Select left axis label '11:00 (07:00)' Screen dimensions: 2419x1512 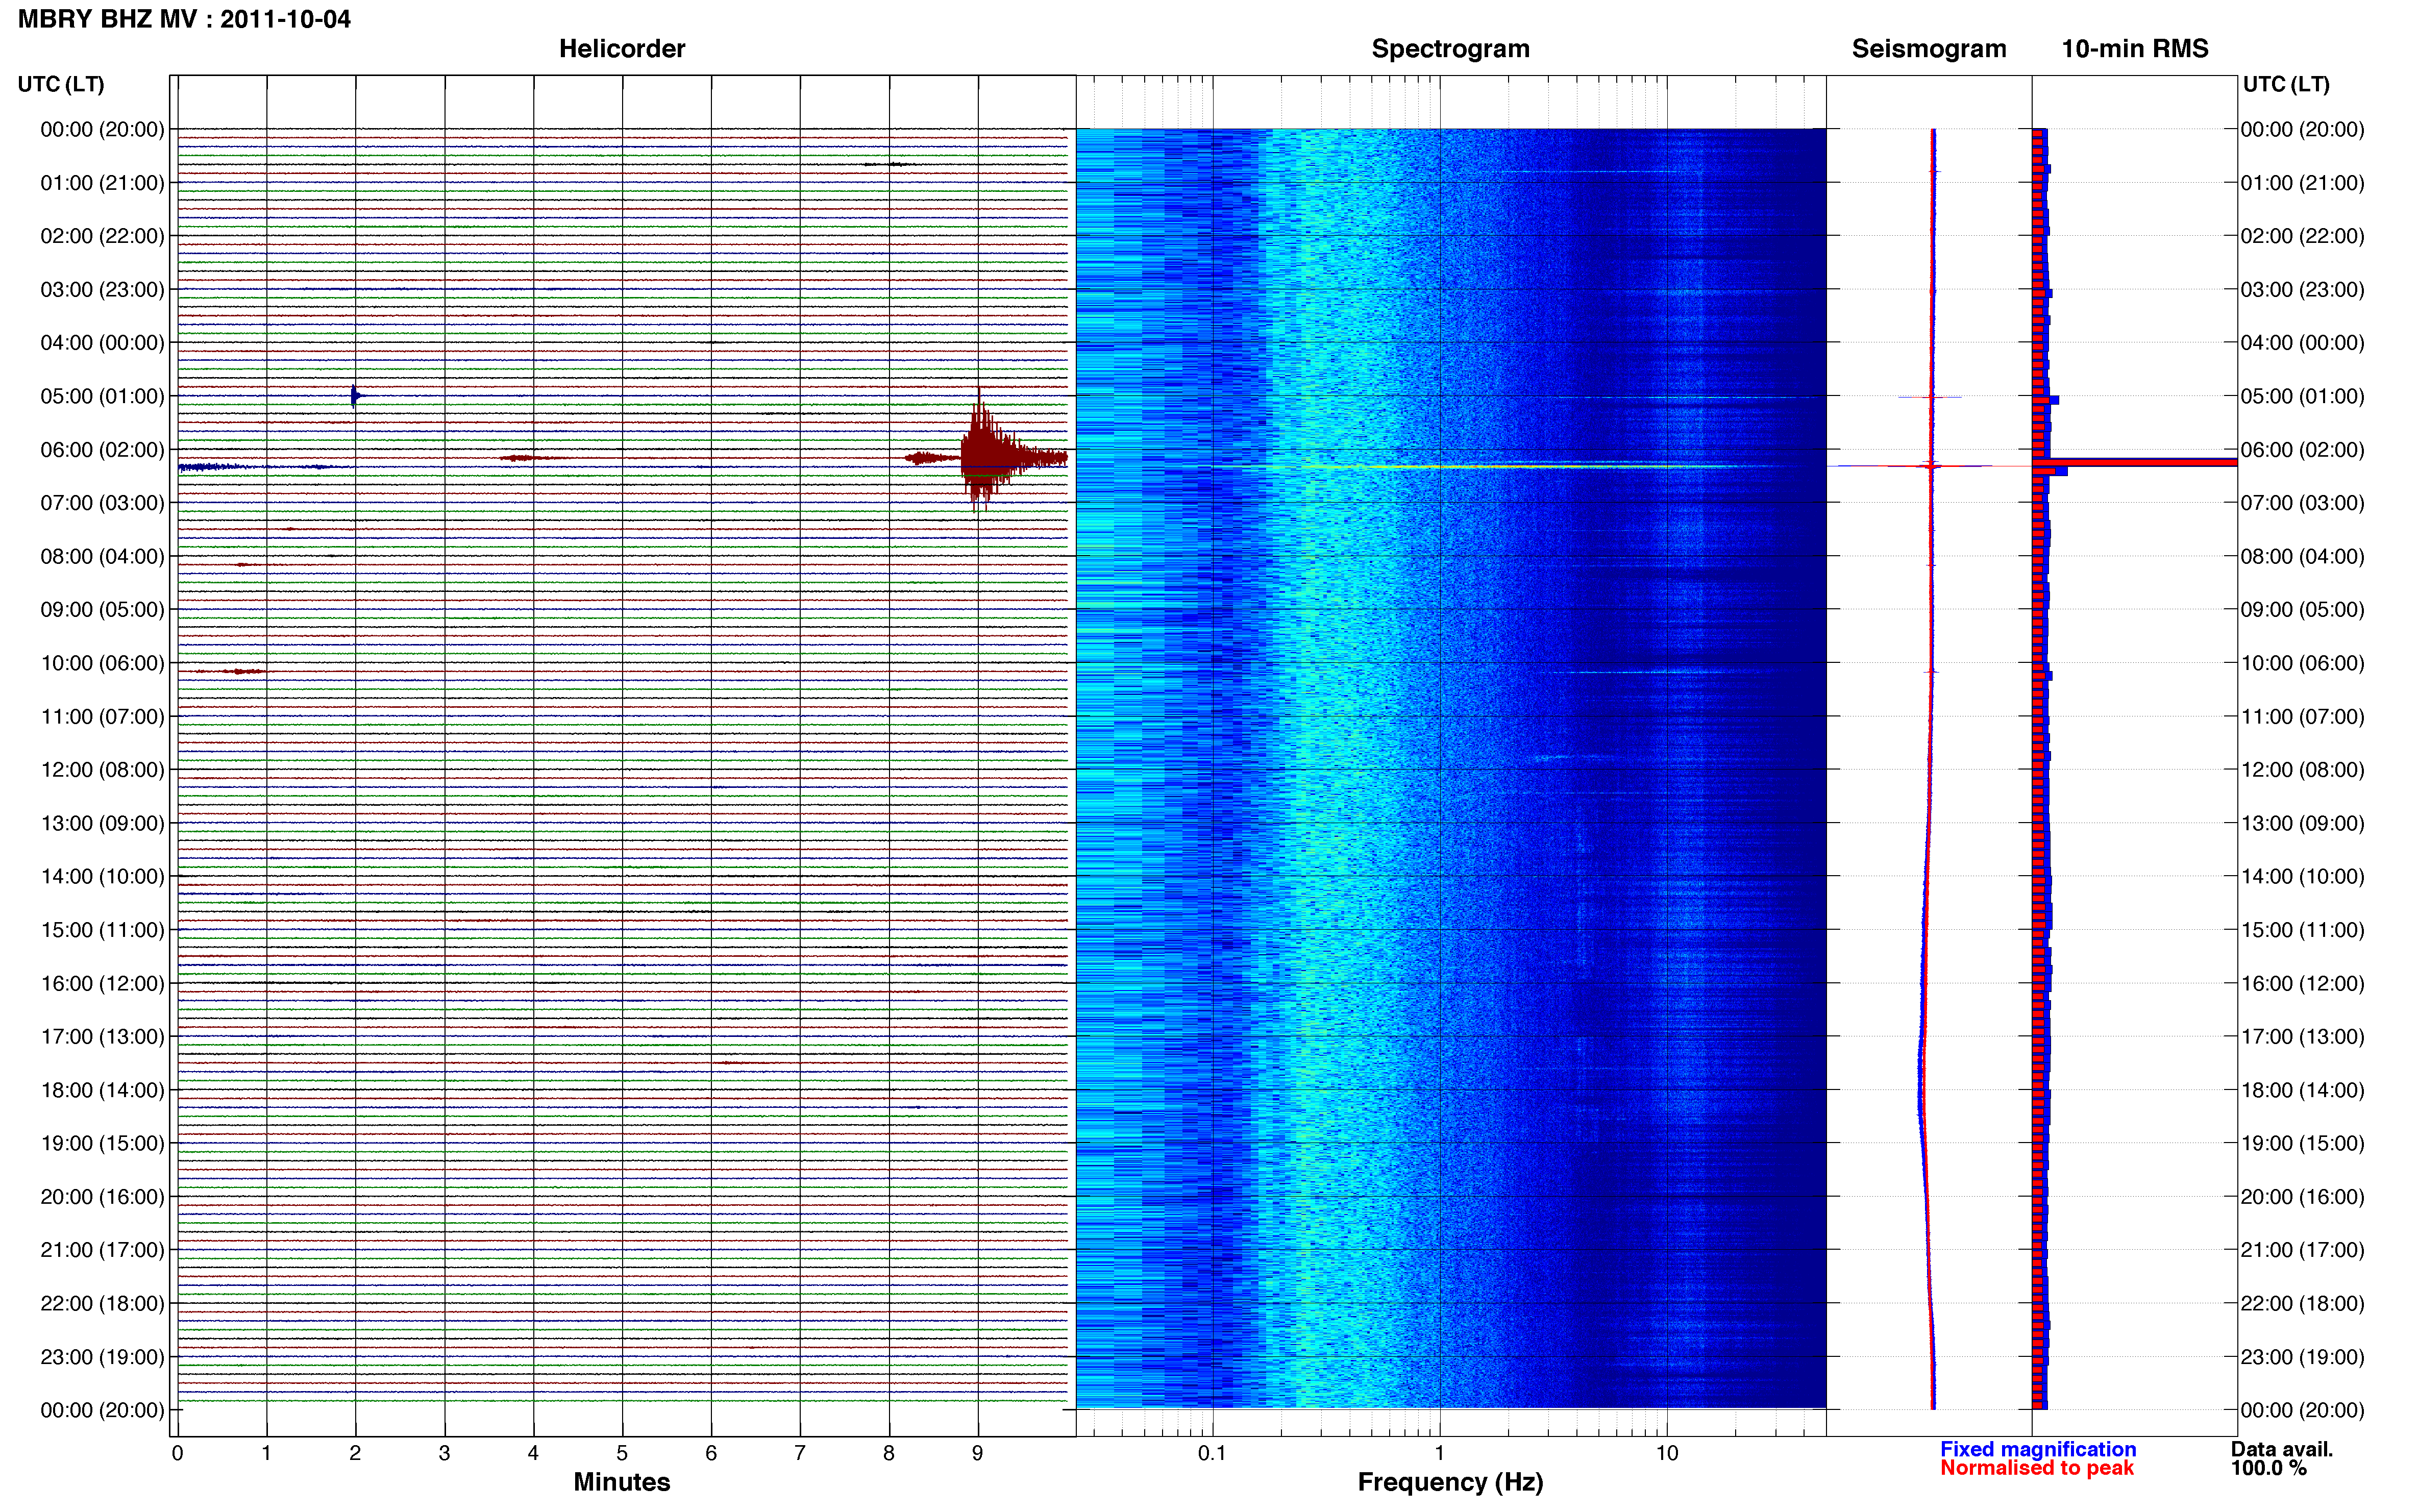pyautogui.click(x=102, y=717)
